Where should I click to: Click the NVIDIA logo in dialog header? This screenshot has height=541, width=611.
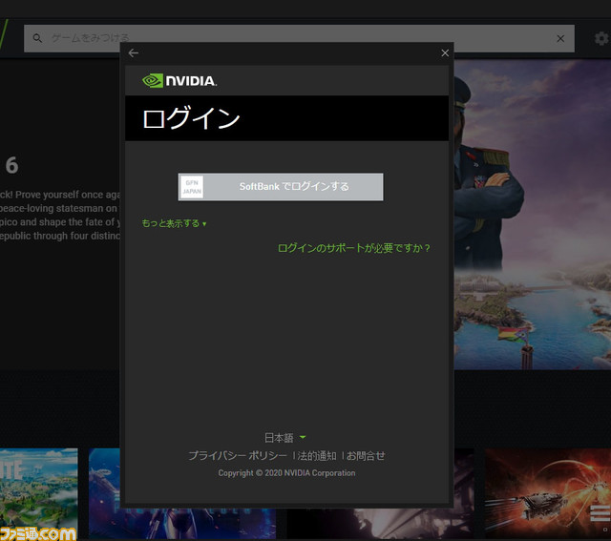(179, 81)
